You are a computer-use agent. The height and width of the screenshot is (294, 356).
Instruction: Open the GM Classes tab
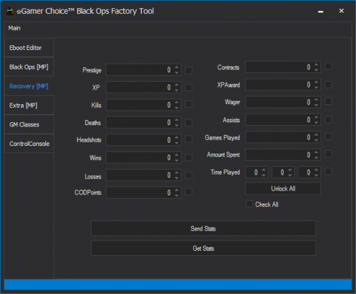29,124
